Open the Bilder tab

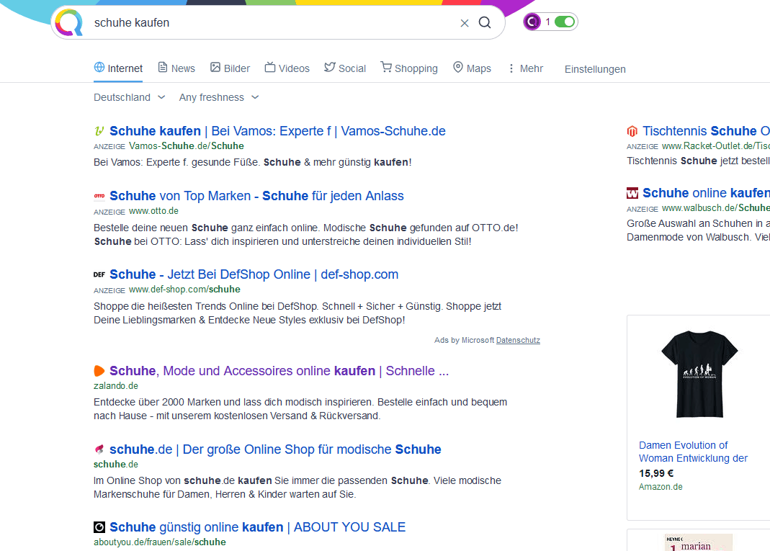[230, 68]
